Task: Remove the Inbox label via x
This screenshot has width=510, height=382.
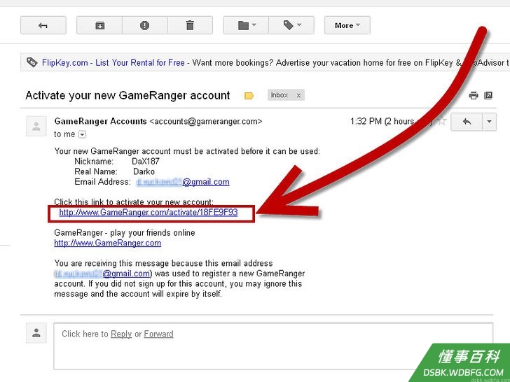Action: click(x=298, y=95)
